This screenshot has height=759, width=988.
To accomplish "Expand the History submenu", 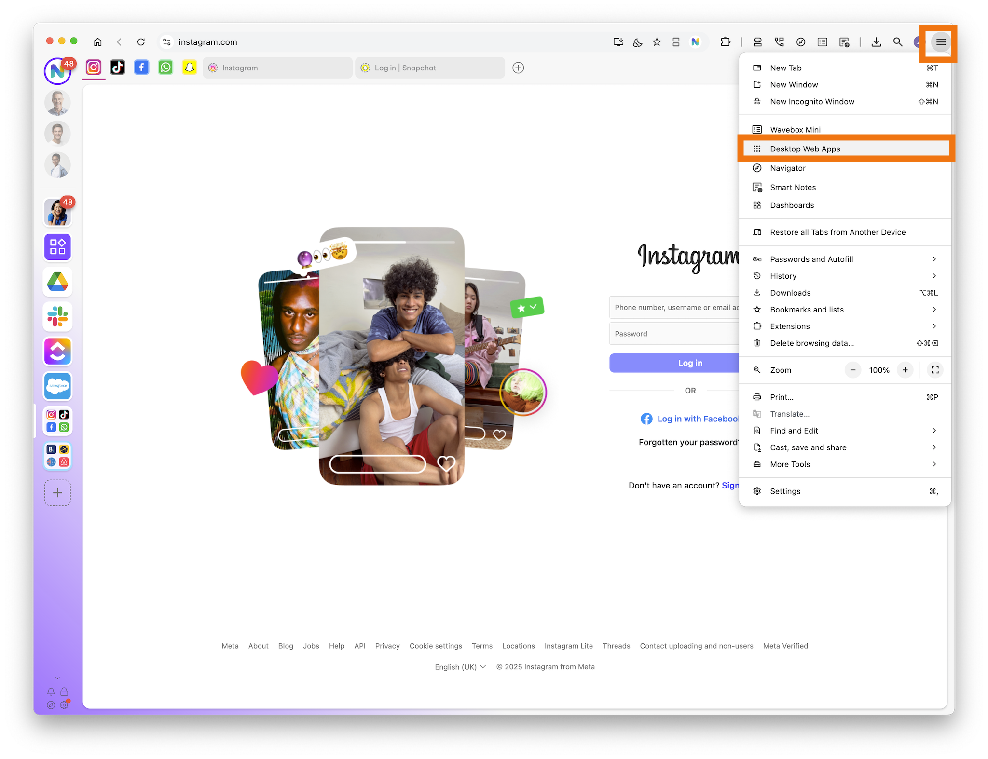I will coord(845,276).
